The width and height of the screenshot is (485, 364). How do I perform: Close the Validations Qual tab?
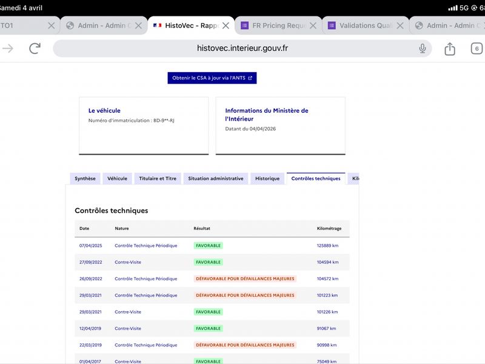tap(400, 25)
